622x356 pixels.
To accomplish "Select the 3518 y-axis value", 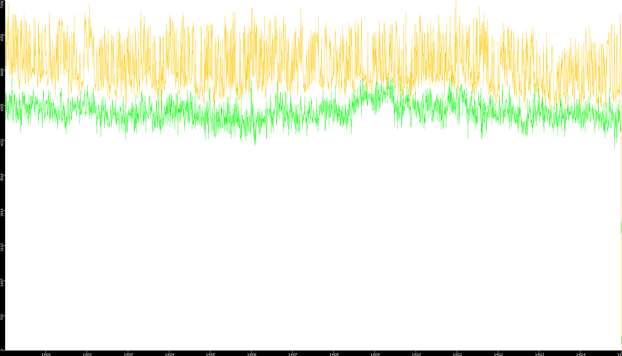I will tap(2, 177).
